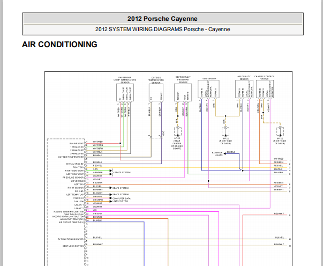Select the 'COMPUTER DATA LINES SYSTEM' reference label

point(122,200)
